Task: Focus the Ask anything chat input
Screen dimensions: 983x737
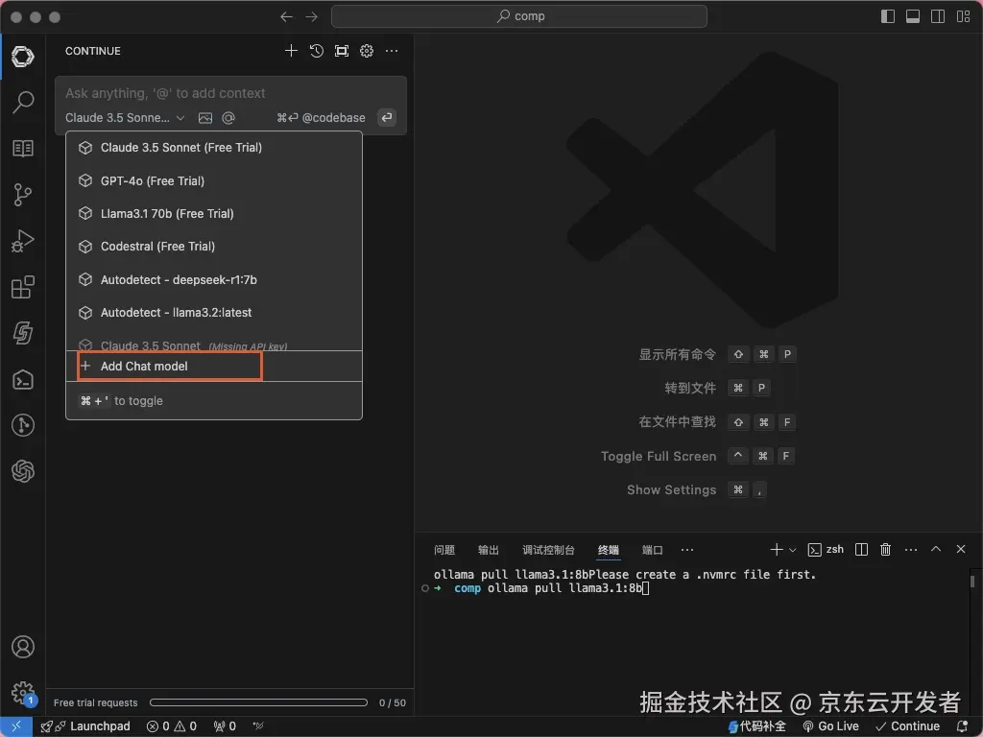Action: tap(230, 93)
